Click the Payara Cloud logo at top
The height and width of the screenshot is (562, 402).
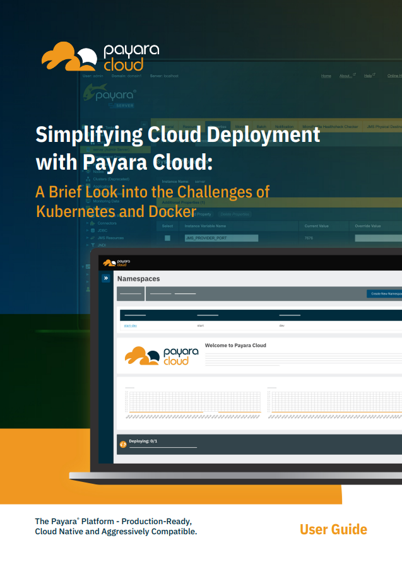coord(100,57)
